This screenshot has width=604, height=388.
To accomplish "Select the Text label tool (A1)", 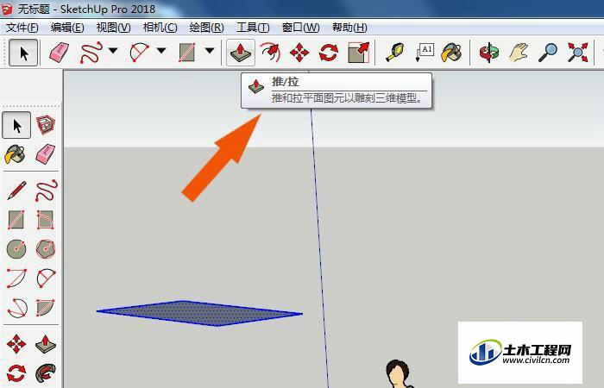I will [x=425, y=53].
